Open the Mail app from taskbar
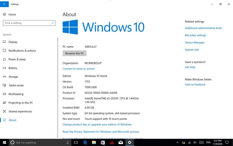The width and height of the screenshot is (233, 146). click(121, 142)
